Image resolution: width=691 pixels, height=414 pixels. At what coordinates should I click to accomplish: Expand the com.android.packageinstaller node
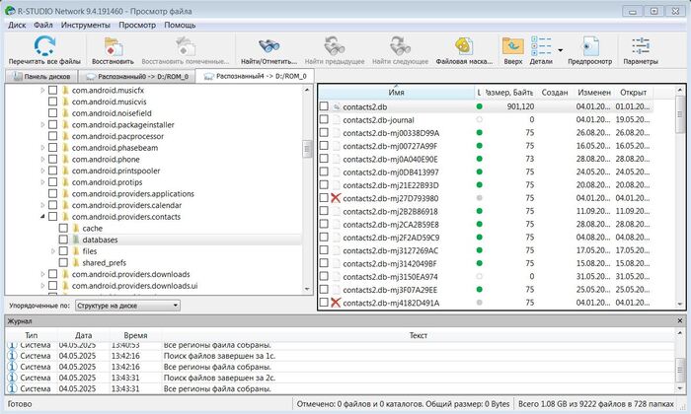point(42,125)
